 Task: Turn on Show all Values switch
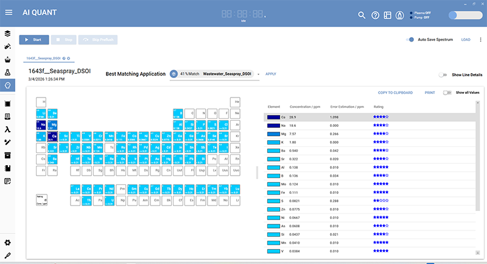pos(447,93)
